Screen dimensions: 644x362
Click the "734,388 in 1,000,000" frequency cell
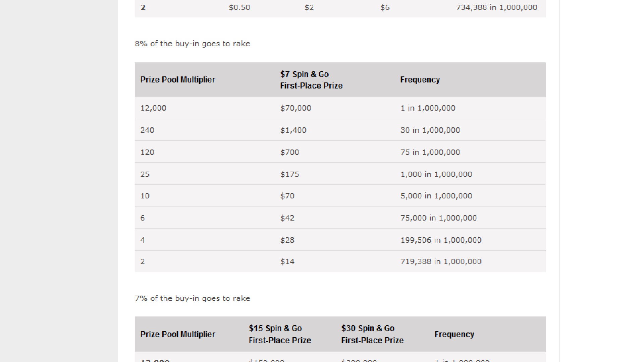pos(496,7)
